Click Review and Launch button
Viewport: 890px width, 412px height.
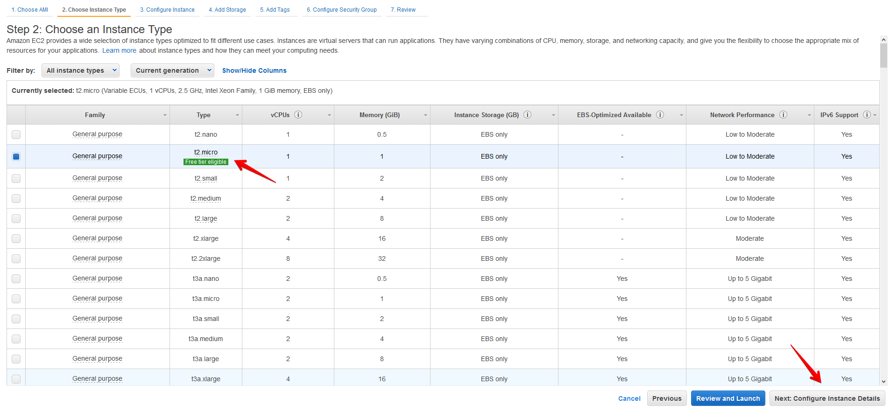(x=728, y=398)
